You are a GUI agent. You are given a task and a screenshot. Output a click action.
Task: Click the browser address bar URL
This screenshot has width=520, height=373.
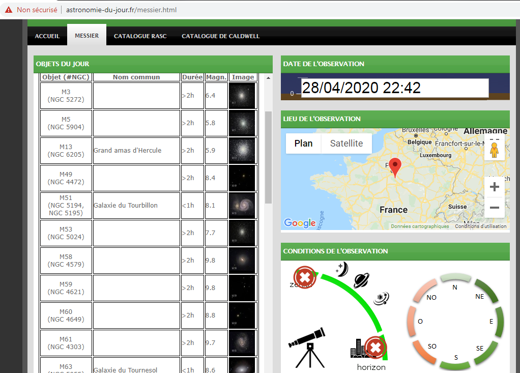pyautogui.click(x=122, y=10)
